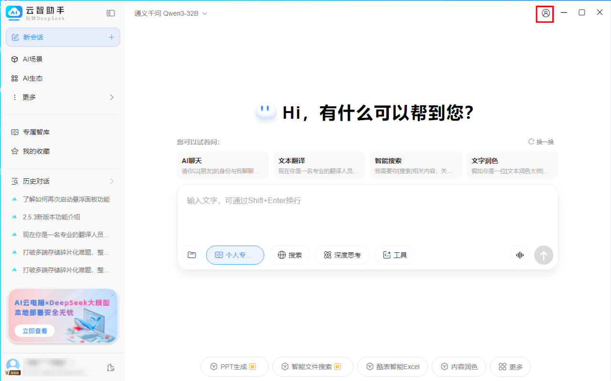Go to 我的收藏 favorites
The height and width of the screenshot is (381, 611).
36,151
